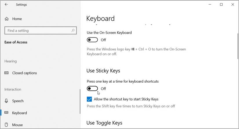Turn on the On-Screen Keyboard toggle
This screenshot has width=239, height=129.
point(92,40)
